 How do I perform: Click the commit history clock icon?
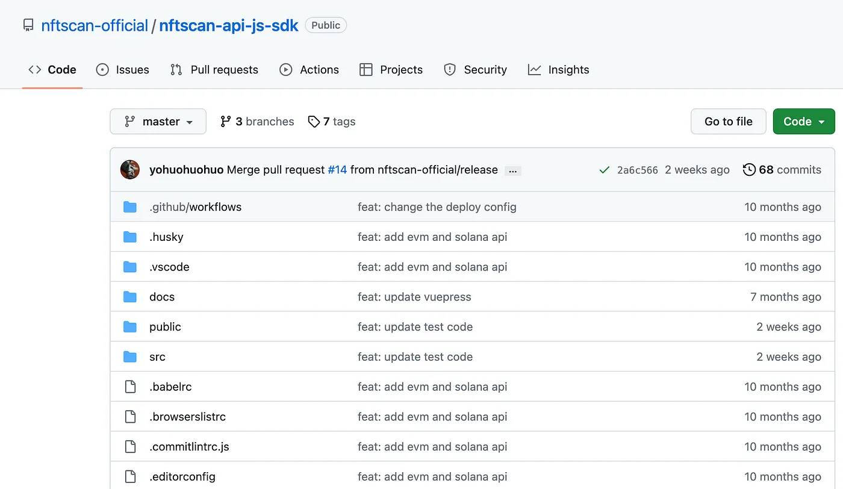coord(750,170)
